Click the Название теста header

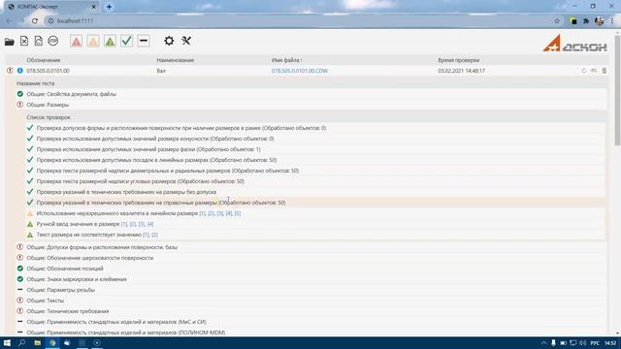pyautogui.click(x=36, y=83)
